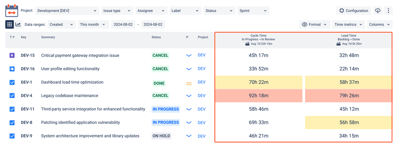Viewport: 398px width, 147px height.
Task: Open the Columns dropdown
Action: pos(380,25)
